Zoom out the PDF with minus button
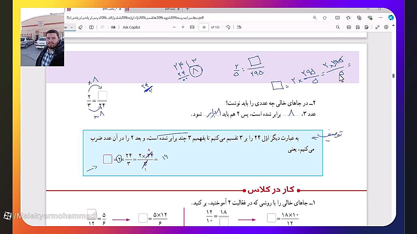Screen dimensions: 417x234 (x=174, y=27)
